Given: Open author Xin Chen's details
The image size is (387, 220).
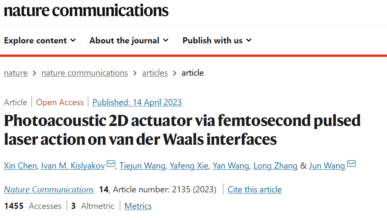Looking at the screenshot, I should [20, 165].
